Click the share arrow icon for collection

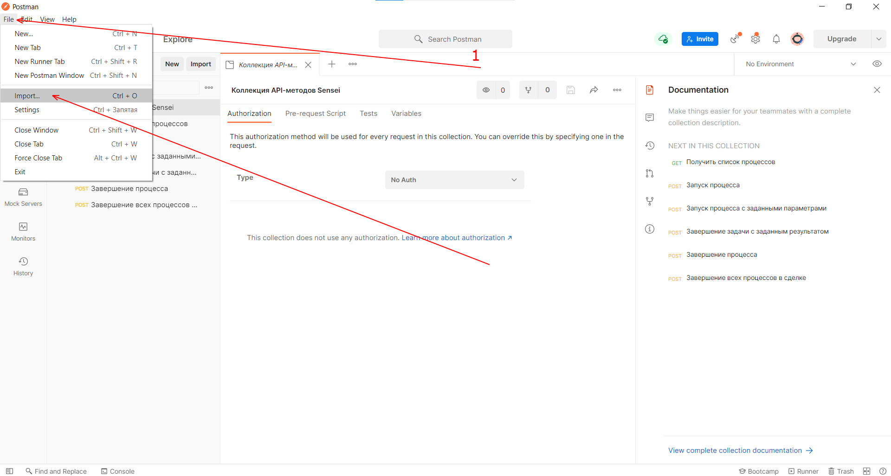coord(594,90)
